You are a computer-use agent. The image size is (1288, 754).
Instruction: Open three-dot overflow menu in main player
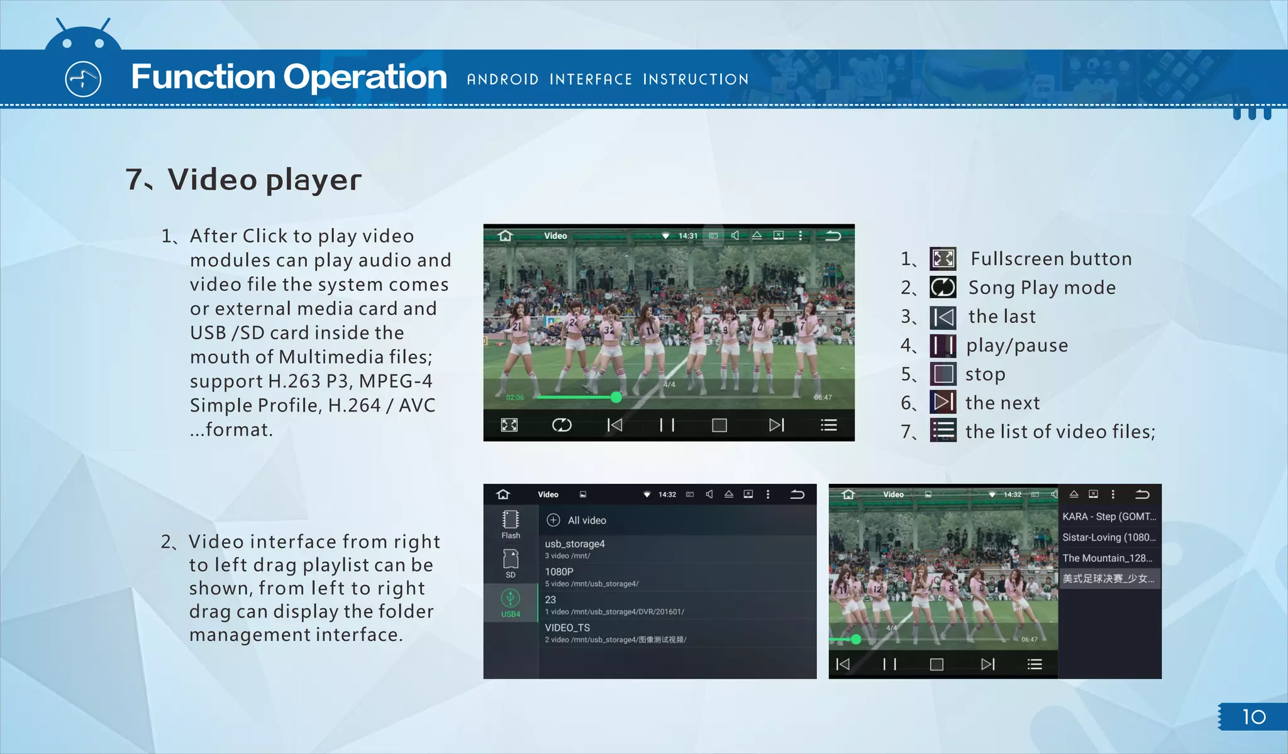point(800,236)
